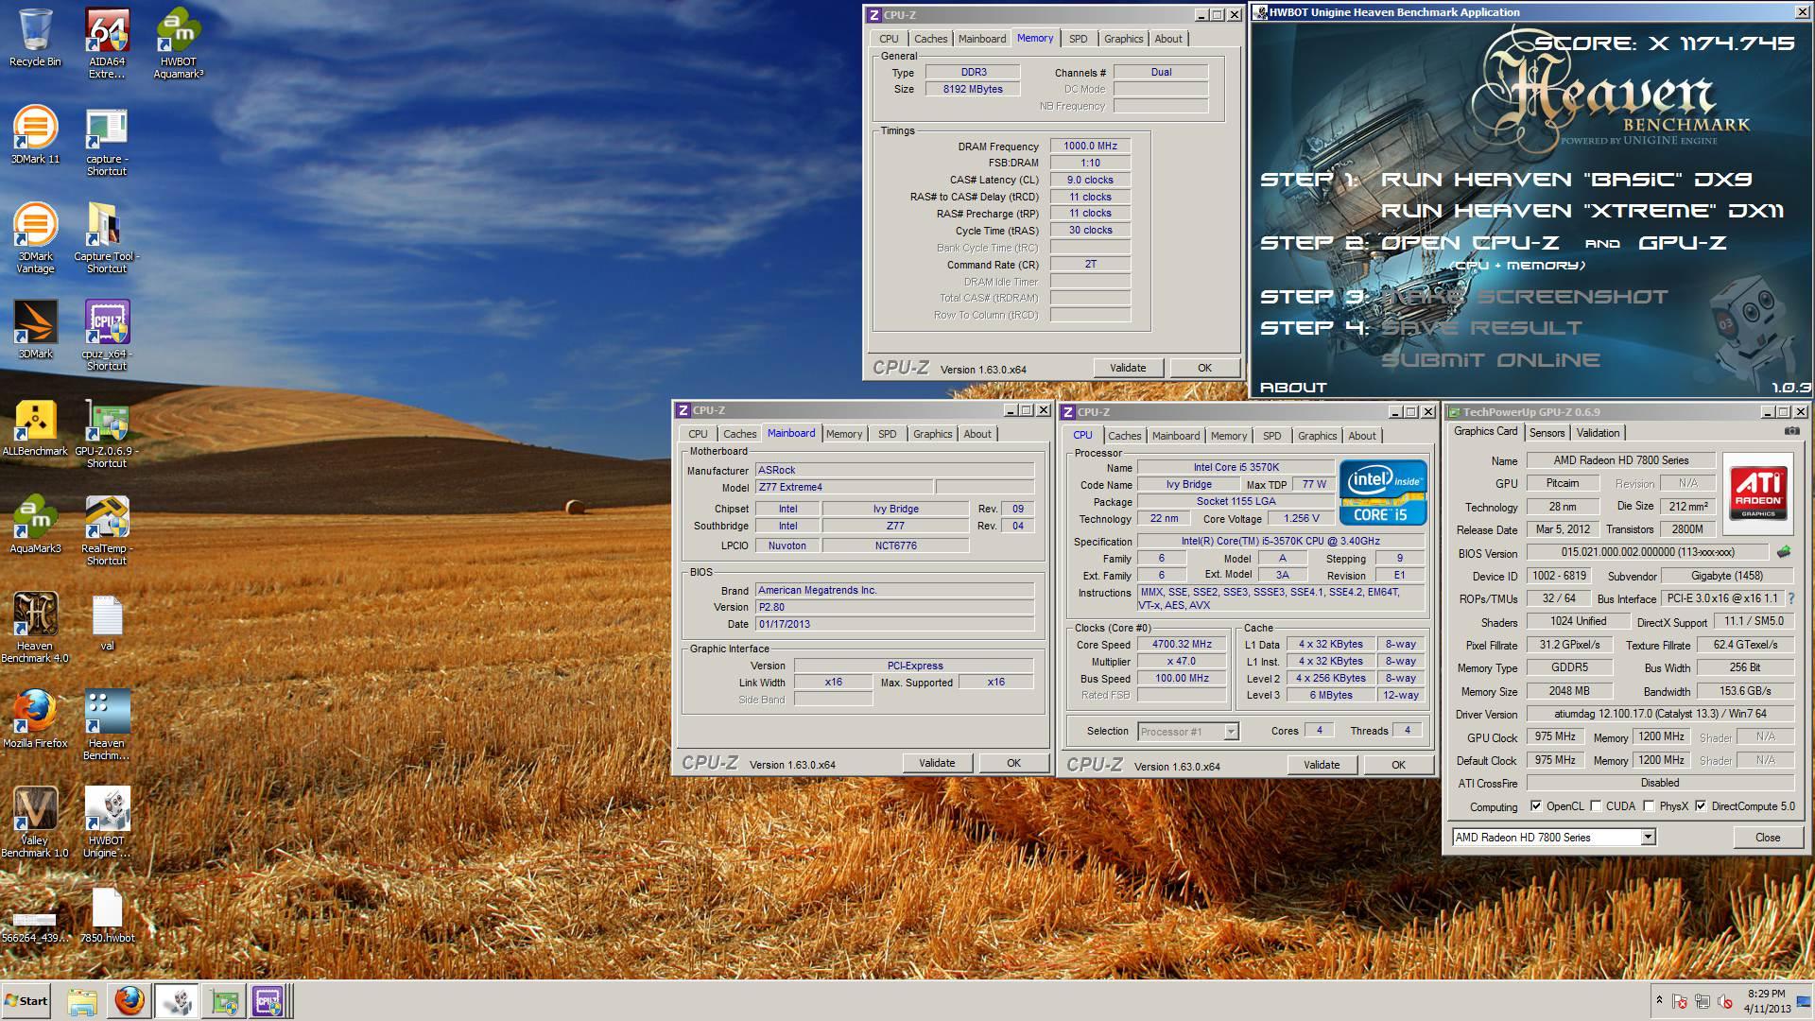Click the Intel Core i5 logo in CPU-Z
The height and width of the screenshot is (1021, 1815).
click(x=1383, y=493)
